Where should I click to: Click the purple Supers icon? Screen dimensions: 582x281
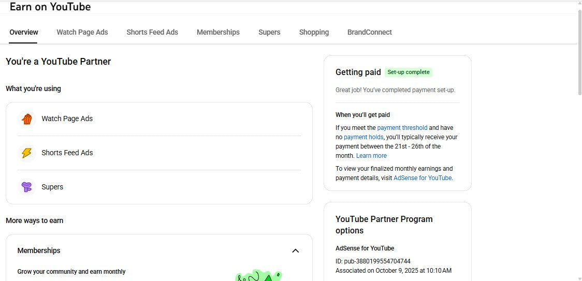[x=27, y=187]
